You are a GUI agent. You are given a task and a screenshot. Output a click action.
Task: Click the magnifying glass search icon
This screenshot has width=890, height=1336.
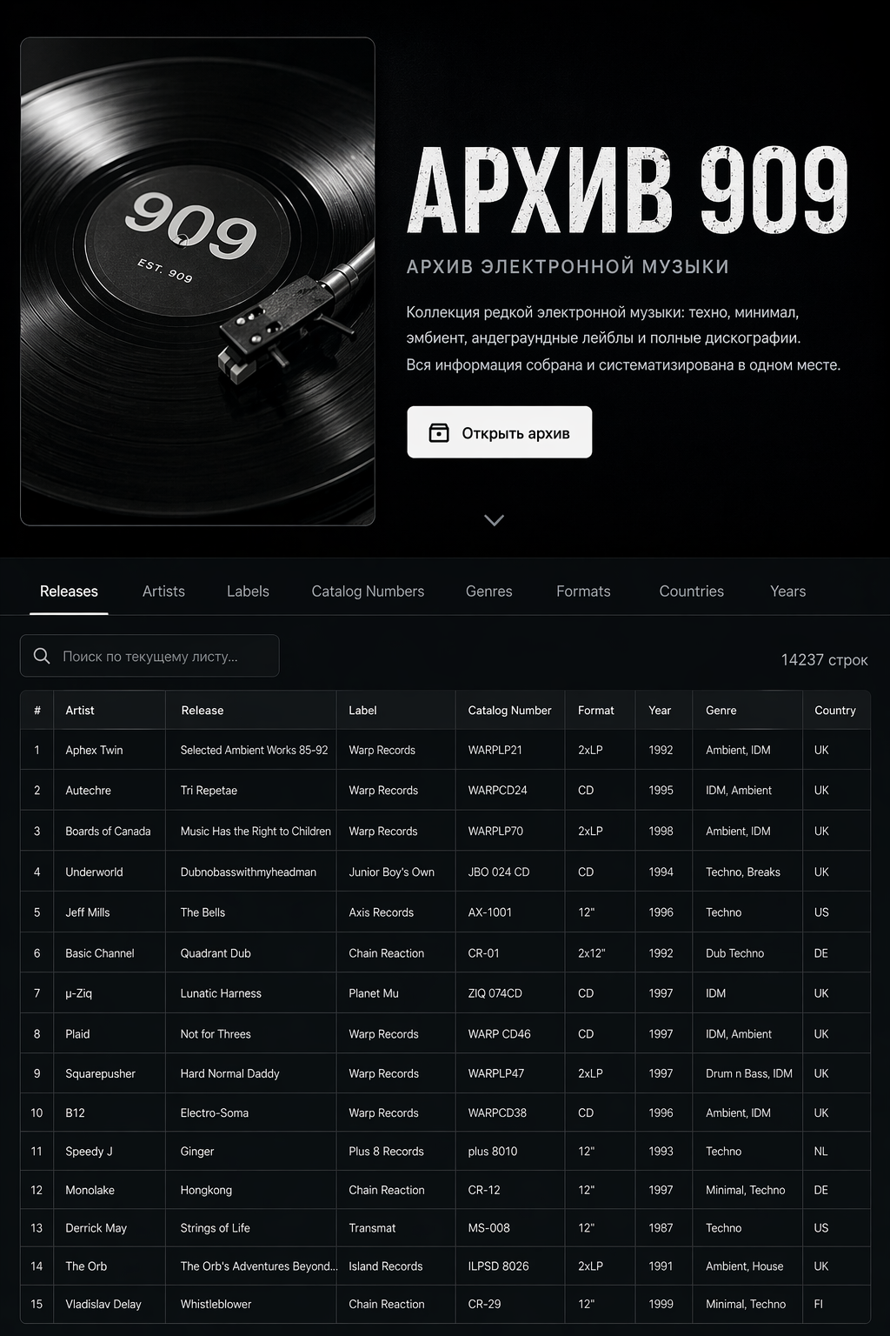point(42,656)
